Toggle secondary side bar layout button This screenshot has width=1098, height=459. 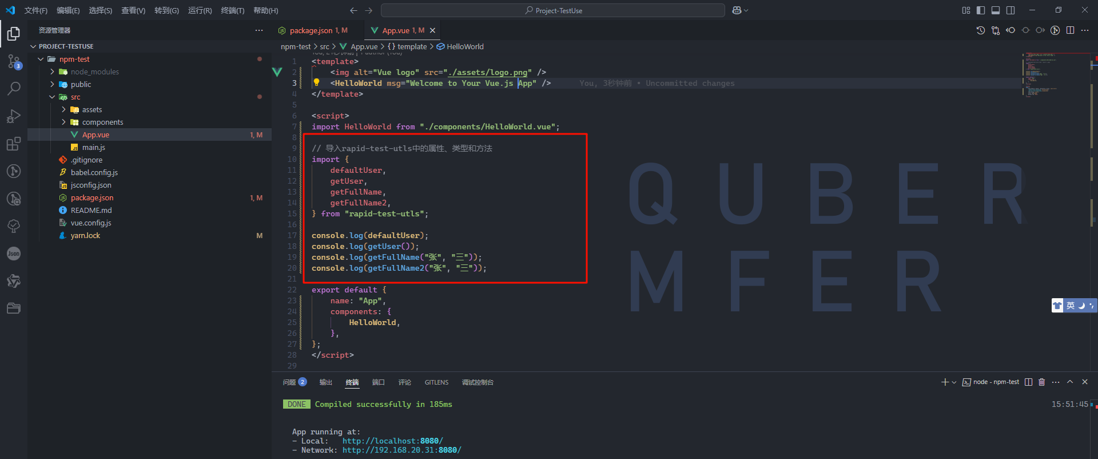[1011, 10]
